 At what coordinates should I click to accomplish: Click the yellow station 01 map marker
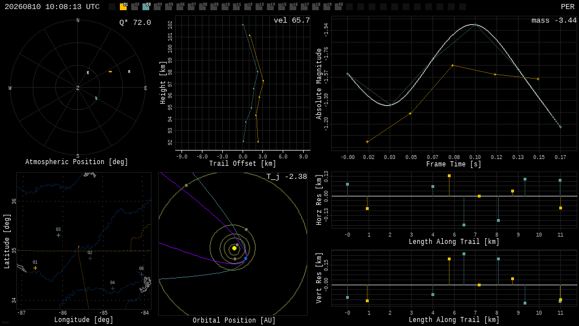tap(35, 268)
